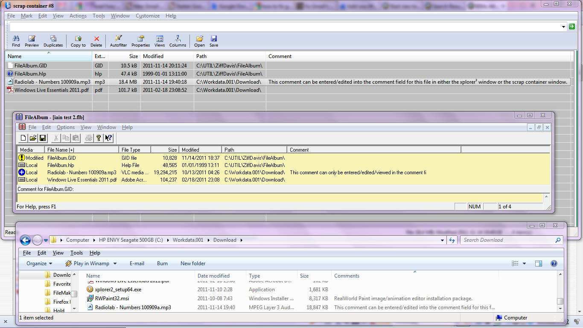Select FileAlbum.GID row in scrap container

[x=288, y=66]
